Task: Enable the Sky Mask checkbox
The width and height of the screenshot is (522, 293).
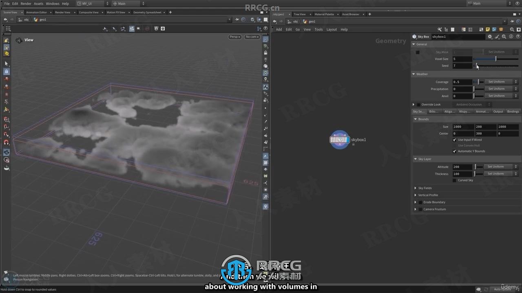Action: [x=417, y=52]
